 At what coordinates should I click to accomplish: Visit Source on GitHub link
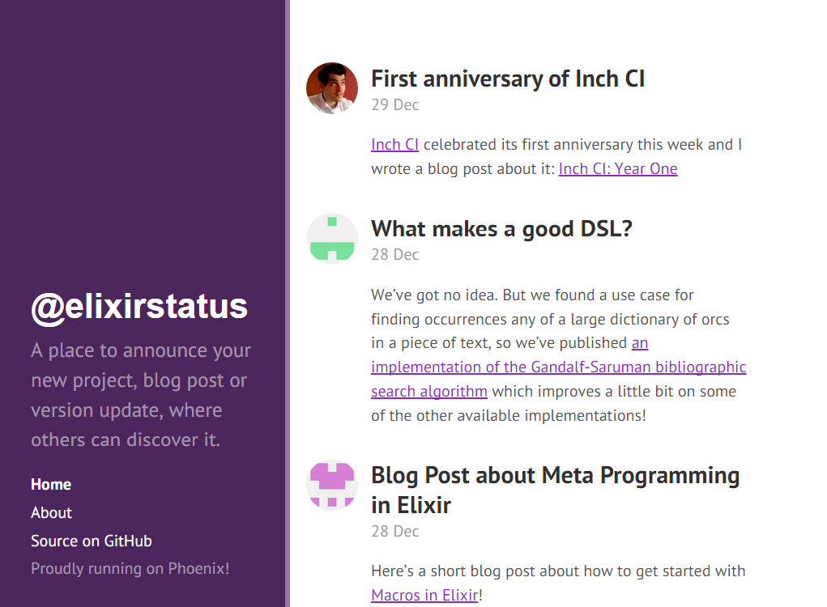(92, 541)
